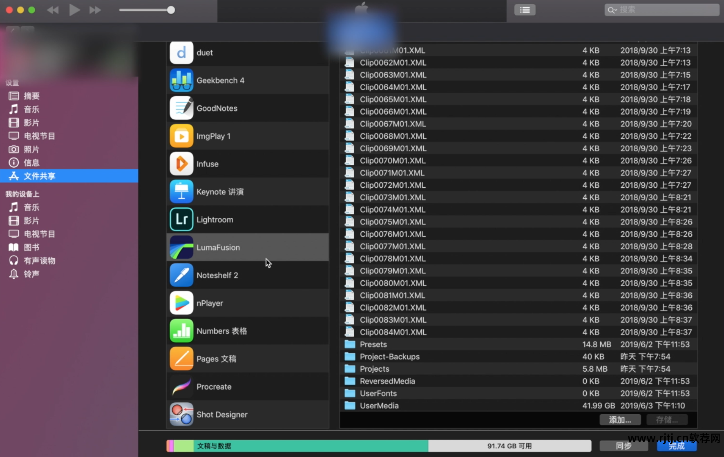Go to 照片 in the settings sidebar

point(31,149)
